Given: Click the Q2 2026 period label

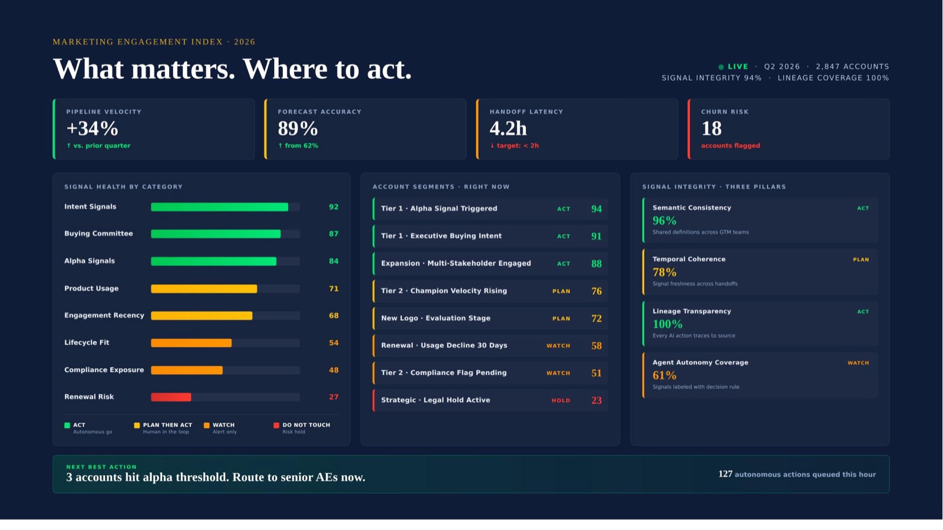Looking at the screenshot, I should click(x=782, y=67).
